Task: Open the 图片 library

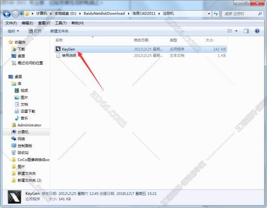Action: (x=24, y=97)
